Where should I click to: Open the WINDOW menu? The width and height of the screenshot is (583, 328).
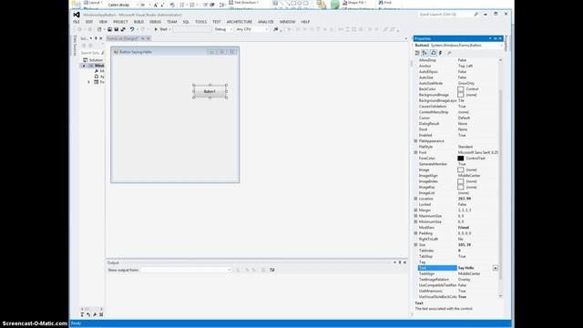(288, 22)
